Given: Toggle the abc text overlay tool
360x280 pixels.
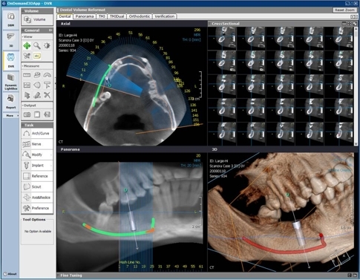Looking at the screenshot, I should [x=37, y=56].
